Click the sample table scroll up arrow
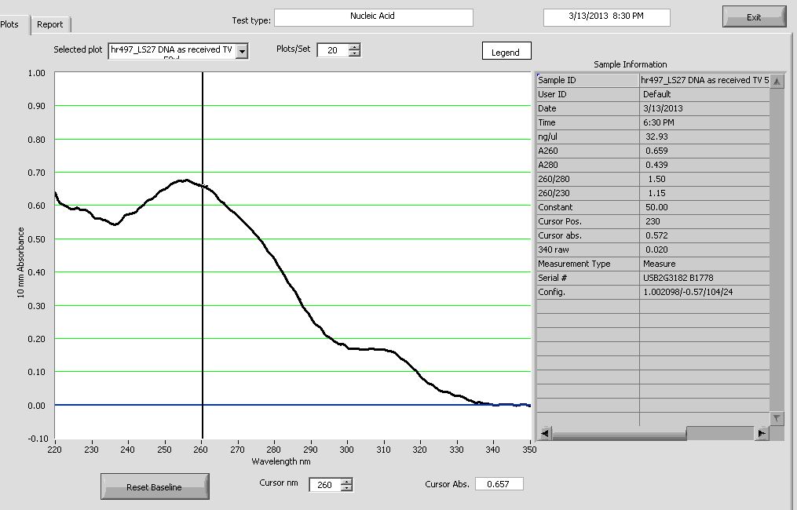This screenshot has height=510, width=797. tap(777, 82)
